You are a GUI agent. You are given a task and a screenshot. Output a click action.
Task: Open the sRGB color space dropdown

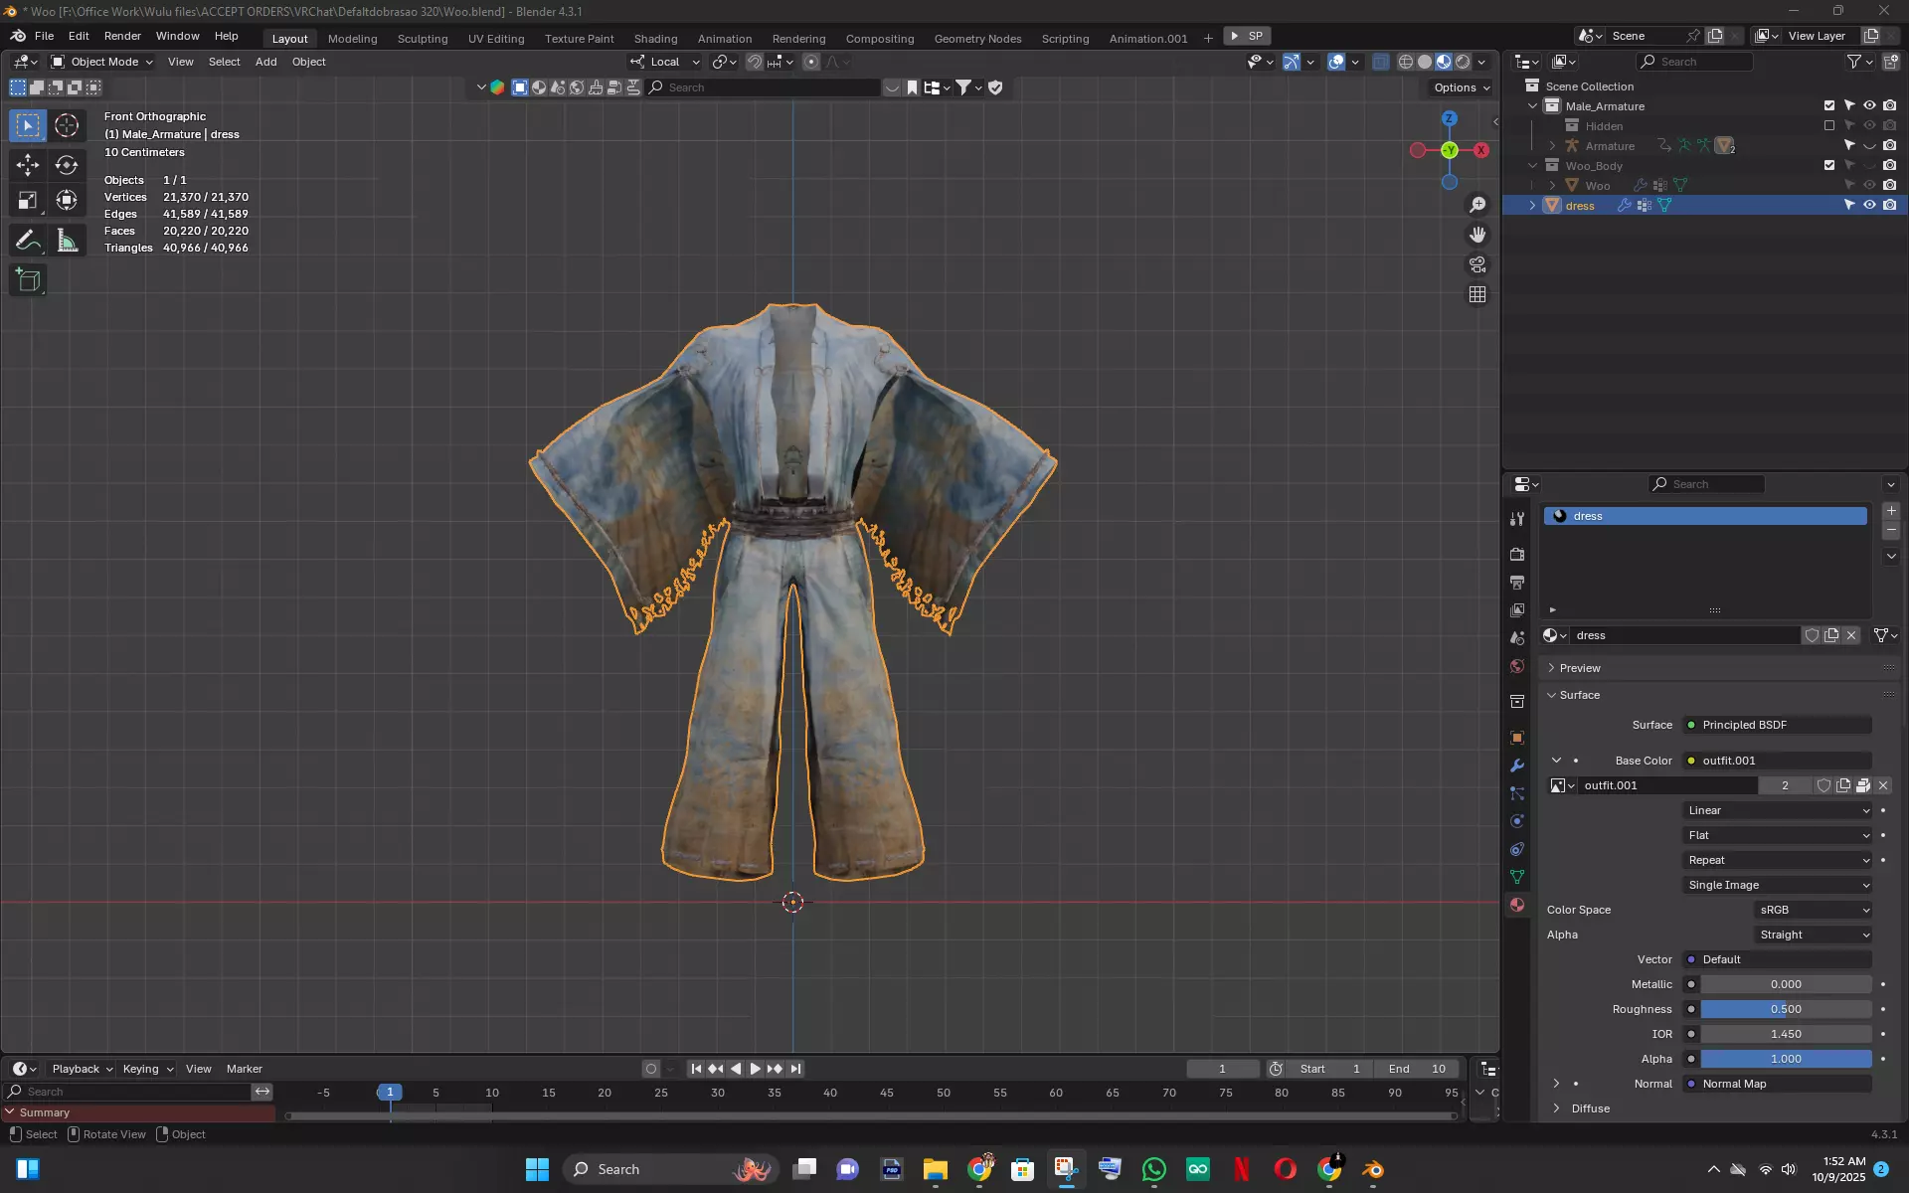pyautogui.click(x=1814, y=910)
